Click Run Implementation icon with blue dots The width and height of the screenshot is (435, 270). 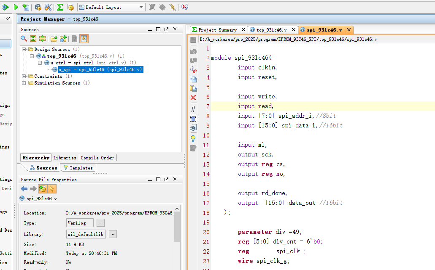tap(5, 7)
